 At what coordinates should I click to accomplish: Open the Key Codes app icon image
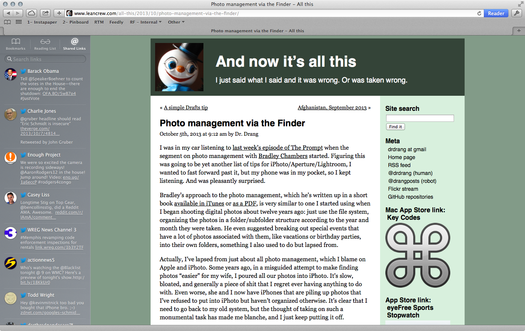[x=418, y=255]
